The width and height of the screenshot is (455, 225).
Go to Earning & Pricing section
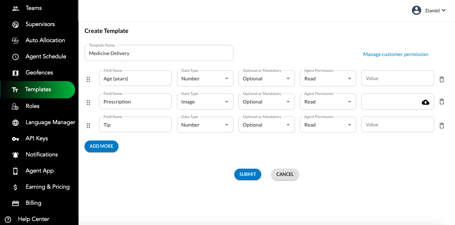pos(47,187)
